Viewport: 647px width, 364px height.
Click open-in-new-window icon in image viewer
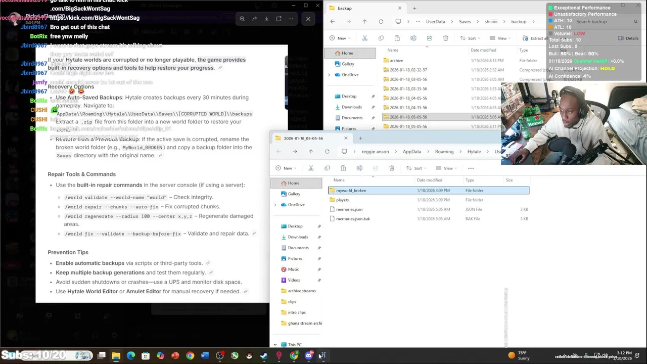pyautogui.click(x=279, y=19)
